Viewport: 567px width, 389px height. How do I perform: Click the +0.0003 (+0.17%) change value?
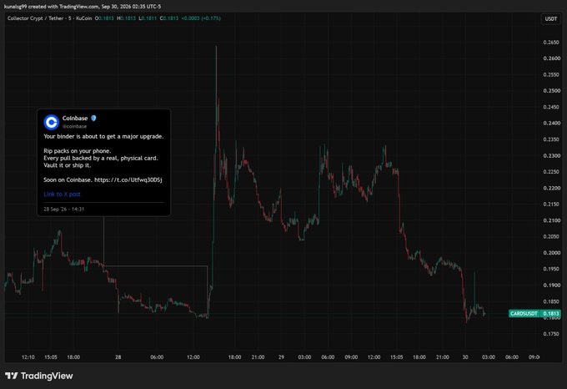[201, 18]
